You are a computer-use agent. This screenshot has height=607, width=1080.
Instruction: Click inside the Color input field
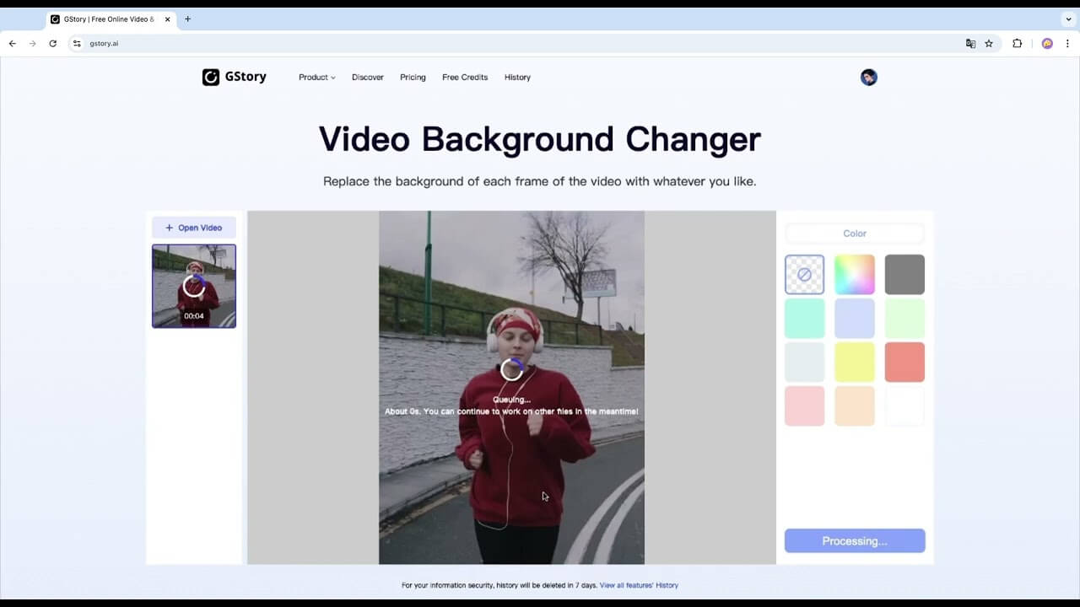pyautogui.click(x=854, y=233)
